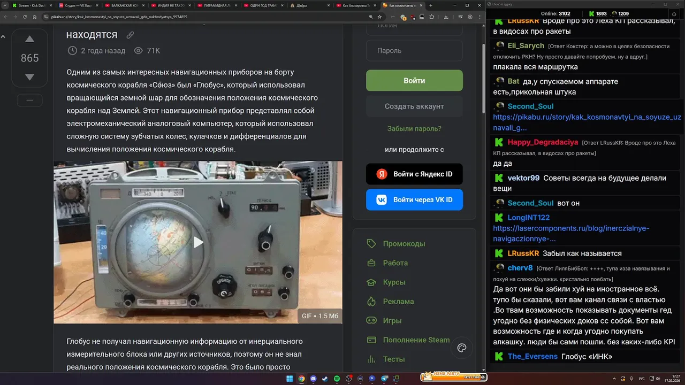This screenshot has height=385, width=685.
Task: Open Steam from taskbar
Action: tap(325, 379)
